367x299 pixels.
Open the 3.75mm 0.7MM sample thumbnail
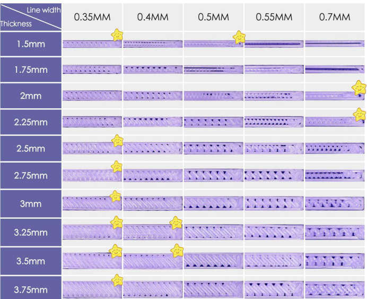coord(335,289)
